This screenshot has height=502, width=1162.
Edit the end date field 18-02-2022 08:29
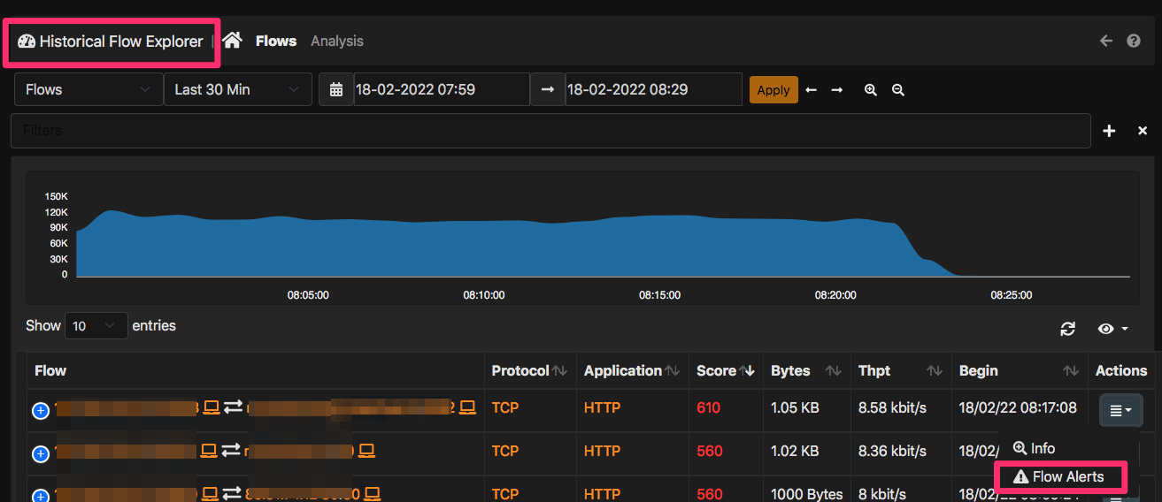tap(653, 89)
